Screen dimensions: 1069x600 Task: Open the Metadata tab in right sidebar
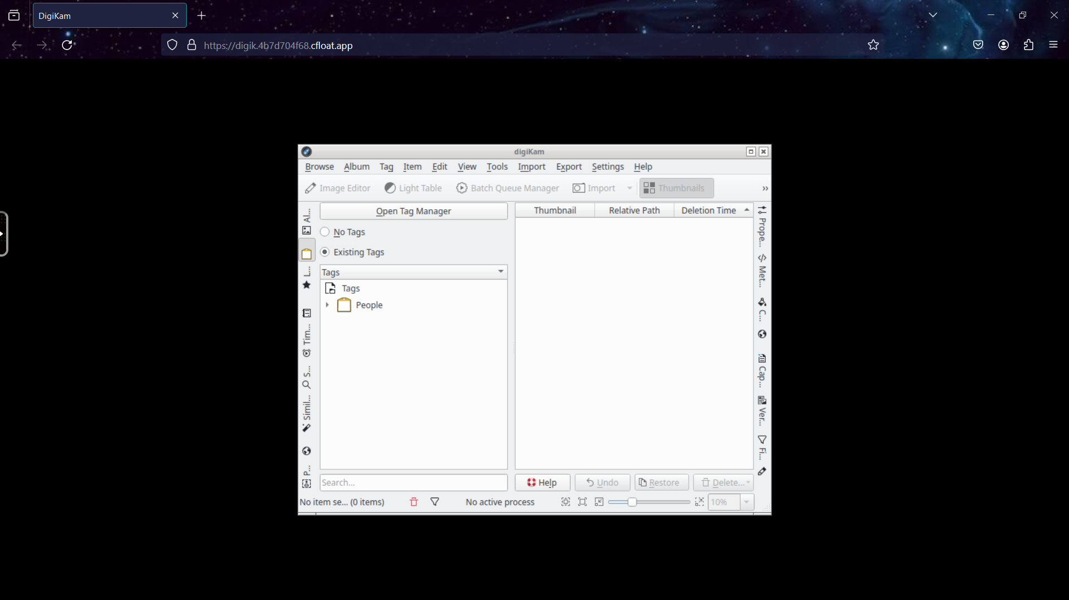(762, 271)
